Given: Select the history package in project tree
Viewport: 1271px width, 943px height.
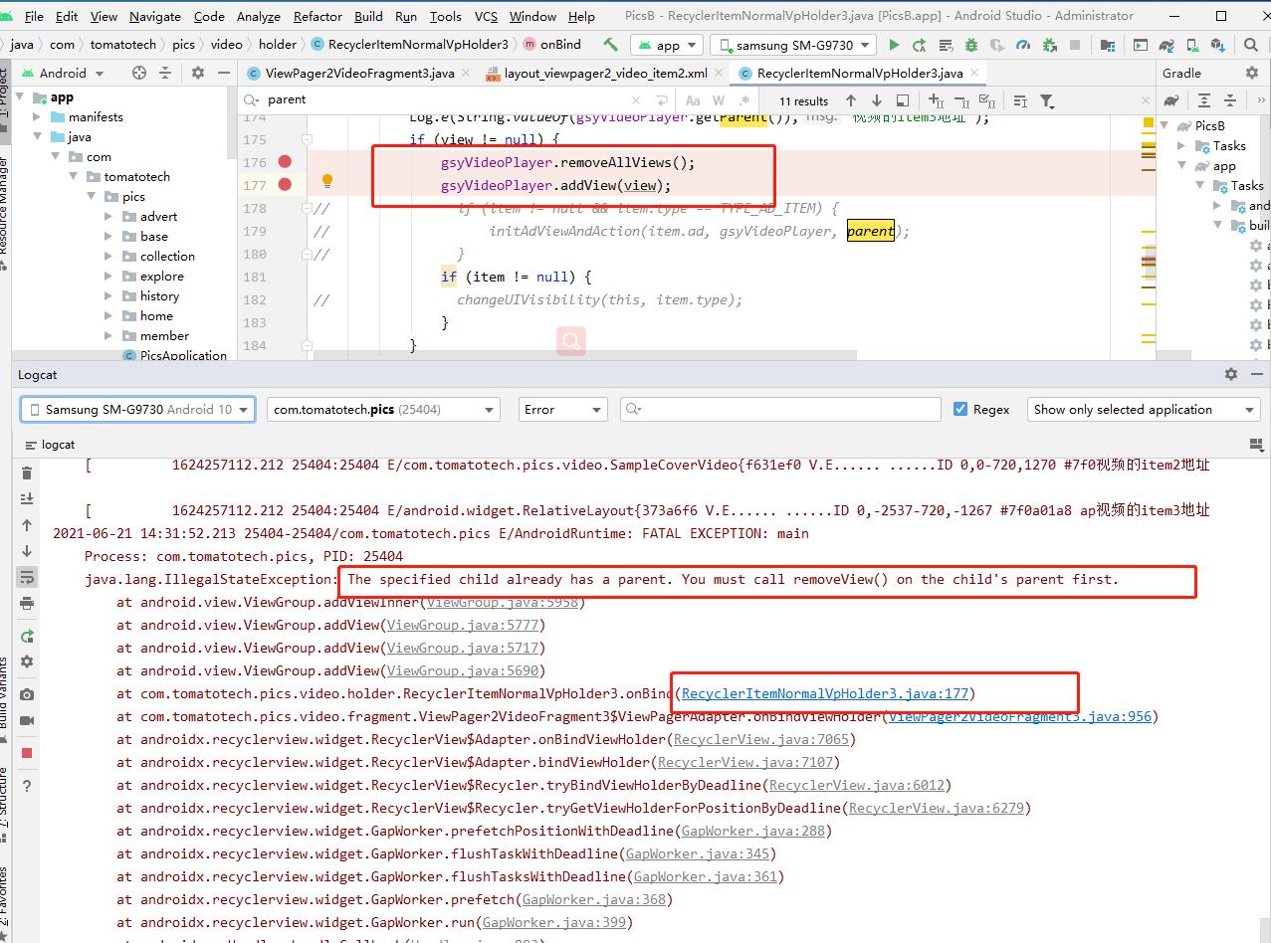Looking at the screenshot, I should click(159, 295).
